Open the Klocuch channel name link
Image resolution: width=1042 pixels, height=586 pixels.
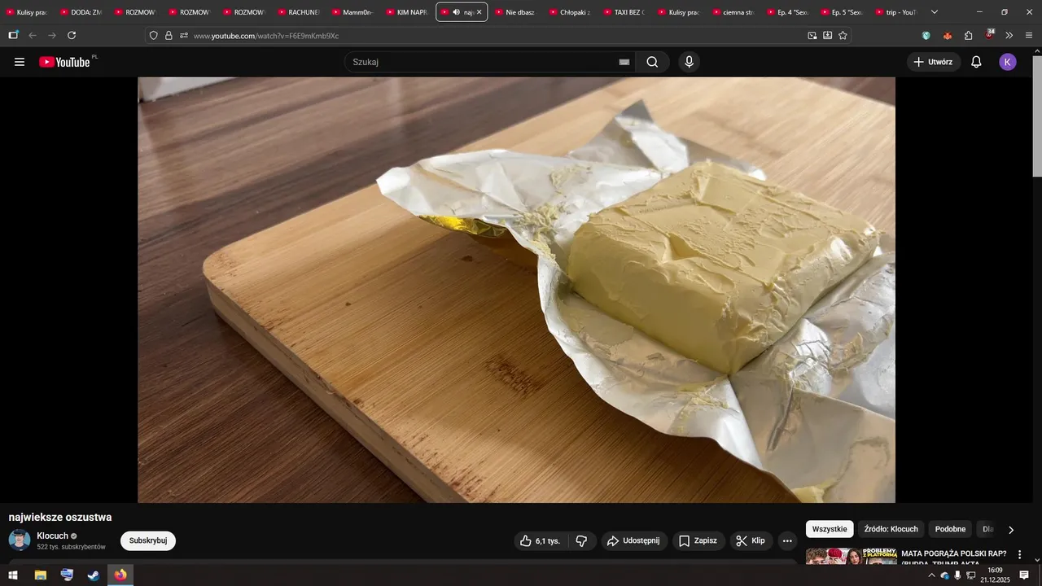click(52, 536)
